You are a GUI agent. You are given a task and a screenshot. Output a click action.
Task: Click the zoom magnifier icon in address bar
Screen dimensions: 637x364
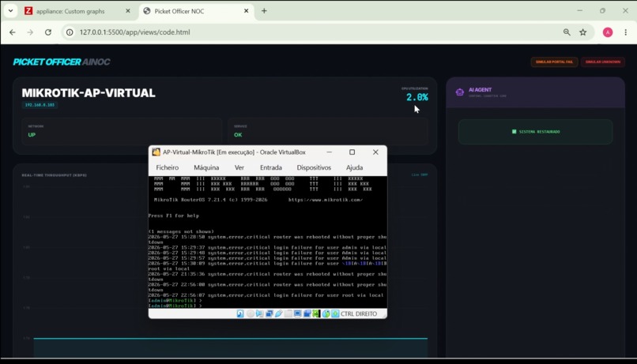click(x=567, y=32)
